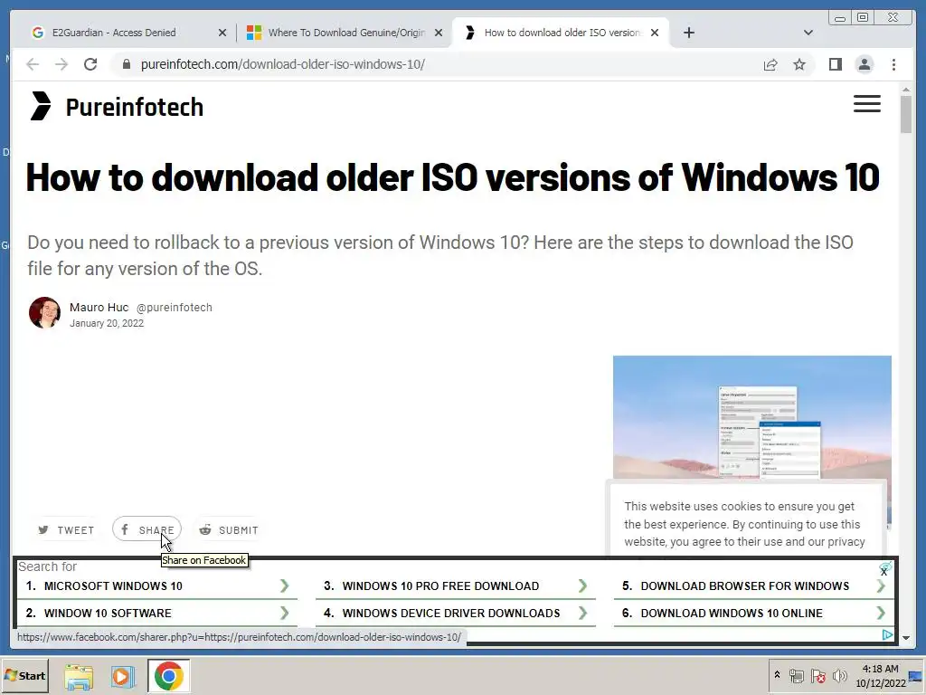Click chevron next to Windows 10 Pro Free Download

[583, 586]
